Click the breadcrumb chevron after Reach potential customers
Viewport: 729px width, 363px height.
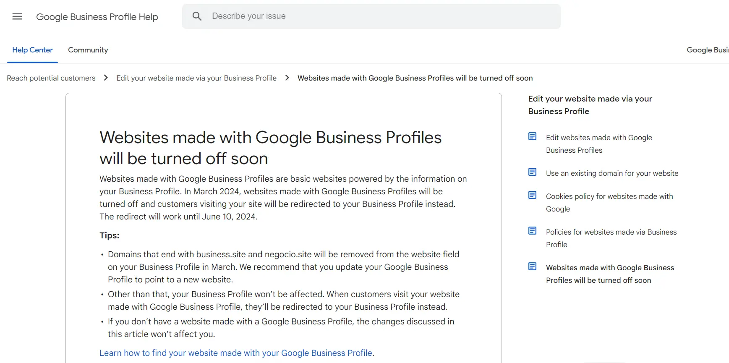pos(106,78)
